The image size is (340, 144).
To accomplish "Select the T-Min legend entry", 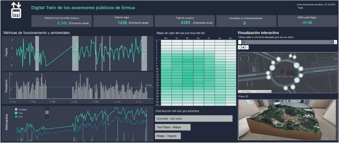I will pyautogui.click(x=16, y=117).
